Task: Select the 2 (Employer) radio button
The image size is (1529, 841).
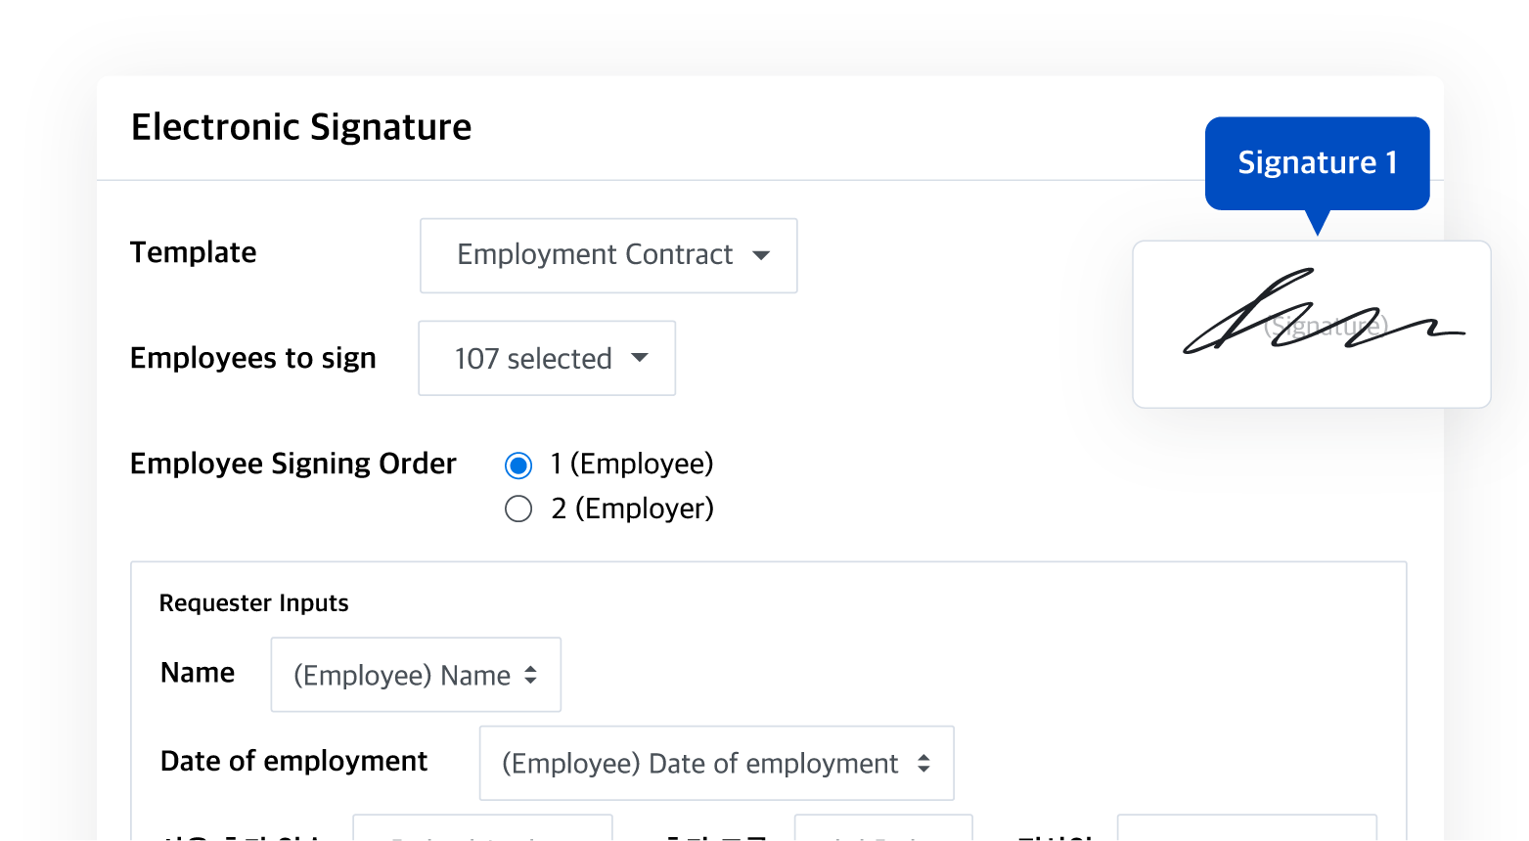Action: tap(518, 509)
